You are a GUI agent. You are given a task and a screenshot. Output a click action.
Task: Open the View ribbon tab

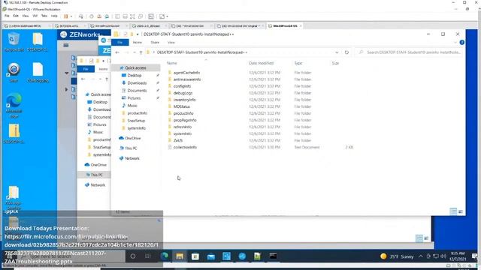pyautogui.click(x=171, y=43)
